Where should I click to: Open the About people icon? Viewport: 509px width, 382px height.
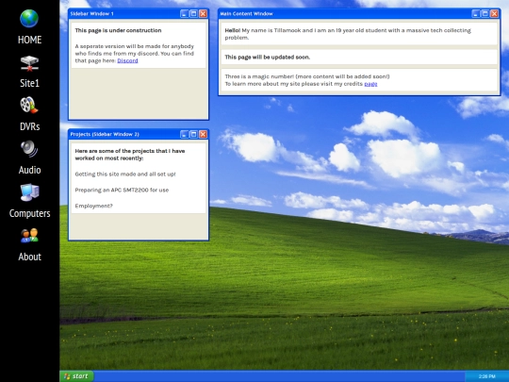pyautogui.click(x=29, y=236)
